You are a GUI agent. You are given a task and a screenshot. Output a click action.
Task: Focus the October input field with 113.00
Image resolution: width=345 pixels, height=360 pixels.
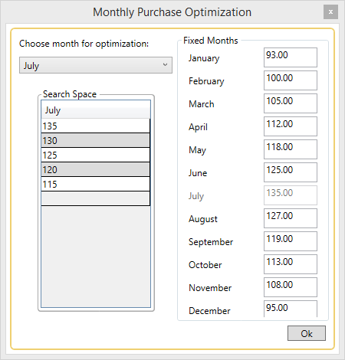tap(291, 264)
